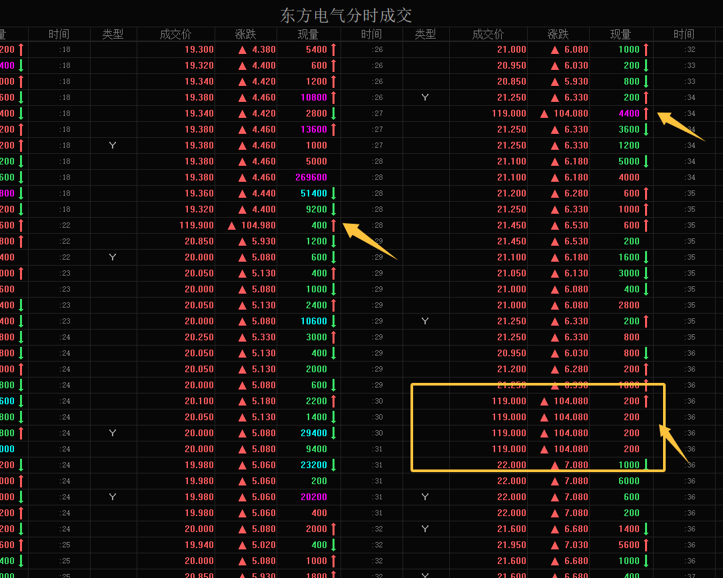Click the 104.080 change in the 4400 row
The width and height of the screenshot is (723, 578).
[x=571, y=113]
